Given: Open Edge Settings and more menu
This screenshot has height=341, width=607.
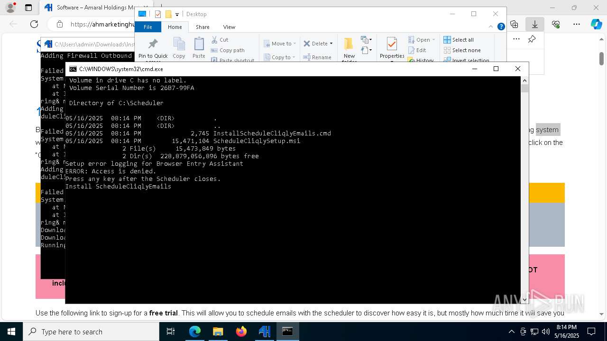Looking at the screenshot, I should click(x=576, y=24).
